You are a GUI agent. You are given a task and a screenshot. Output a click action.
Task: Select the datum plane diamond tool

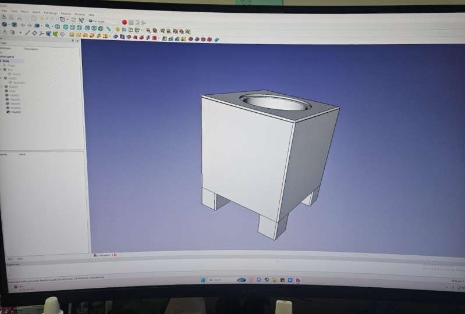click(x=34, y=33)
